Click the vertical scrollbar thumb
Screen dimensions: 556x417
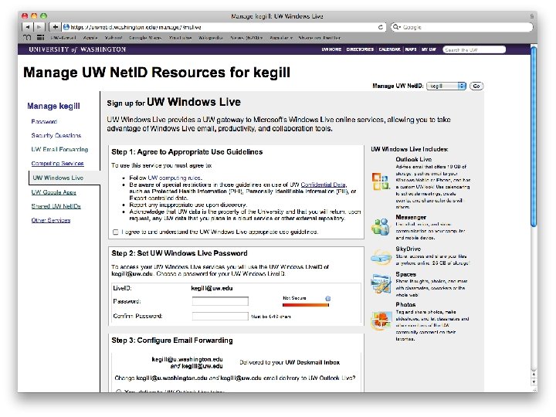click(x=534, y=136)
